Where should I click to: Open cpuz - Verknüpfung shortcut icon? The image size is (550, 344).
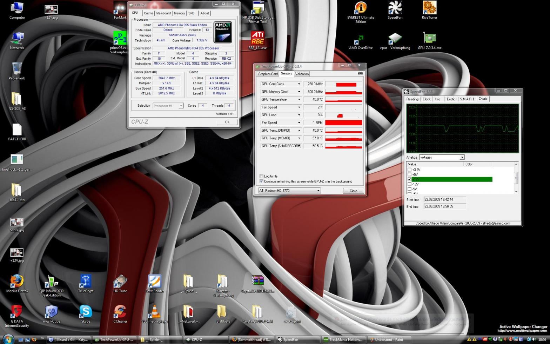395,41
